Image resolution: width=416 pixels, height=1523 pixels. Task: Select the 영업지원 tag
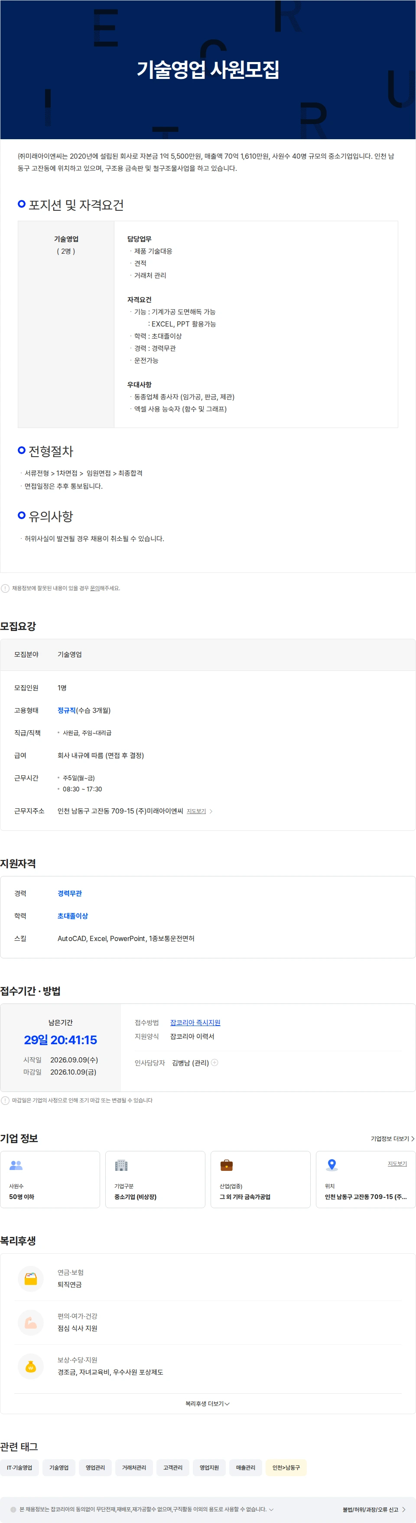point(209,1467)
